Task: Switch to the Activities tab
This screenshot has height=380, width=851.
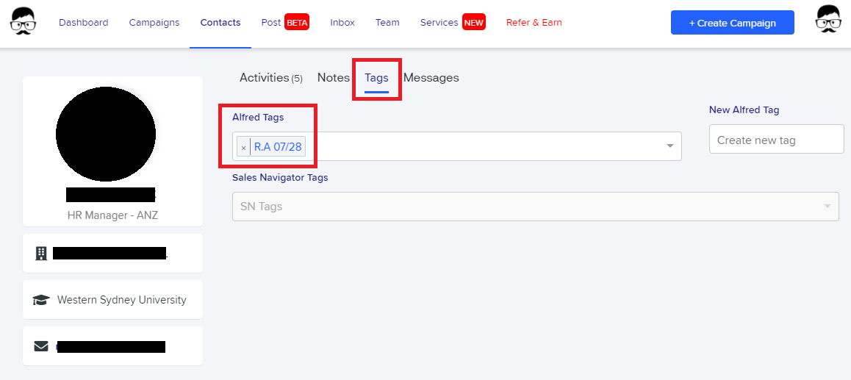Action: (271, 78)
